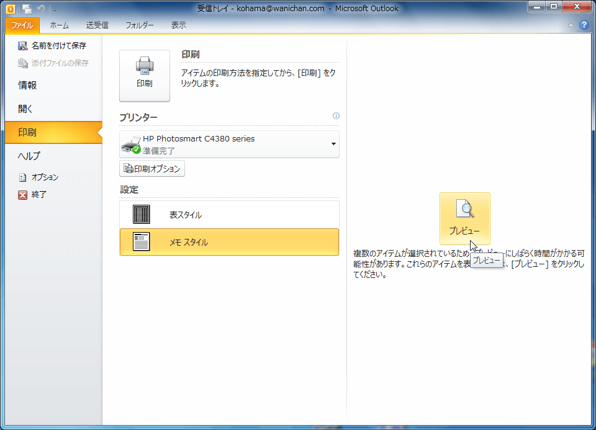Open the 開く section
Image resolution: width=596 pixels, height=430 pixels.
(25, 109)
